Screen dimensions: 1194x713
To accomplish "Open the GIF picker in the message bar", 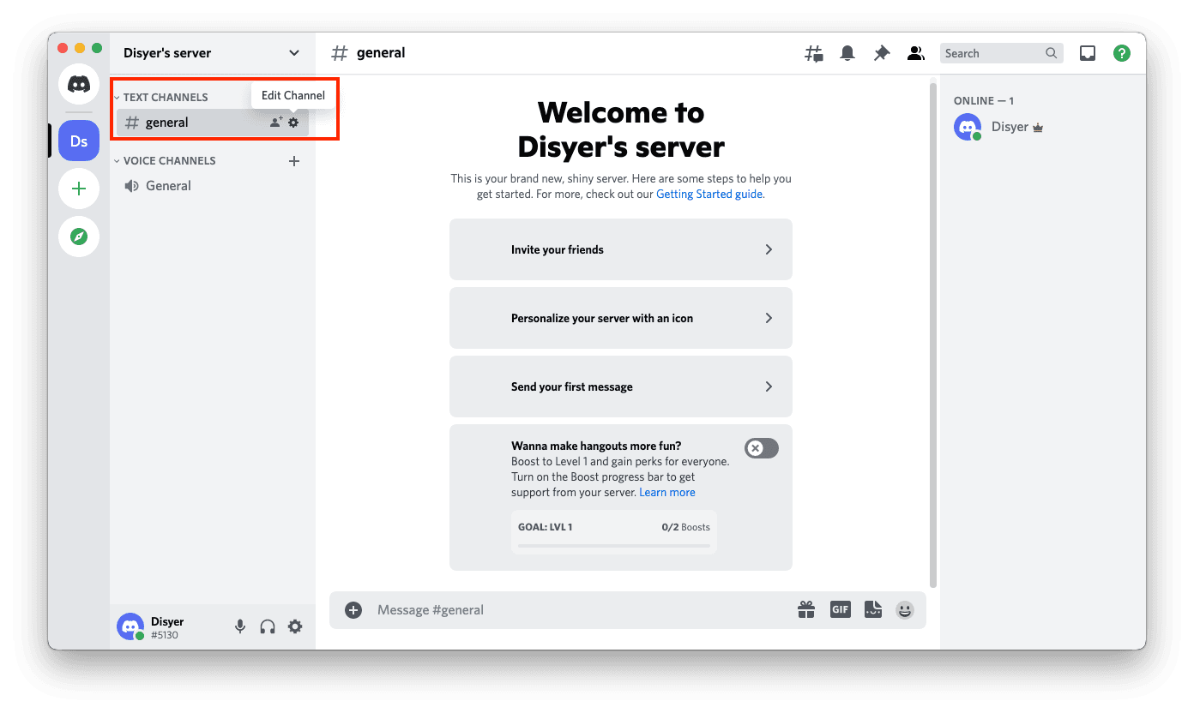I will click(x=840, y=609).
